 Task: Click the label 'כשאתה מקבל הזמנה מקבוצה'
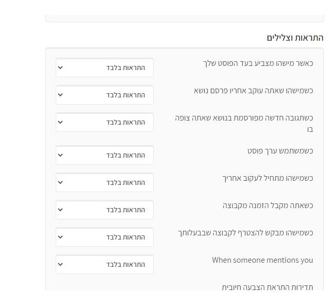pyautogui.click(x=268, y=206)
